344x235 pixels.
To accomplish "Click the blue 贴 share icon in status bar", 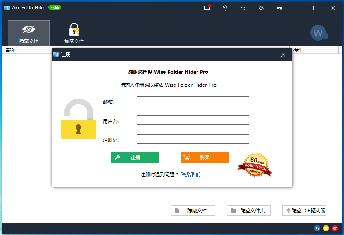I will point(317,229).
